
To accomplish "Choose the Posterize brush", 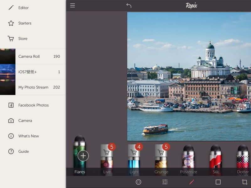I will (189, 160).
